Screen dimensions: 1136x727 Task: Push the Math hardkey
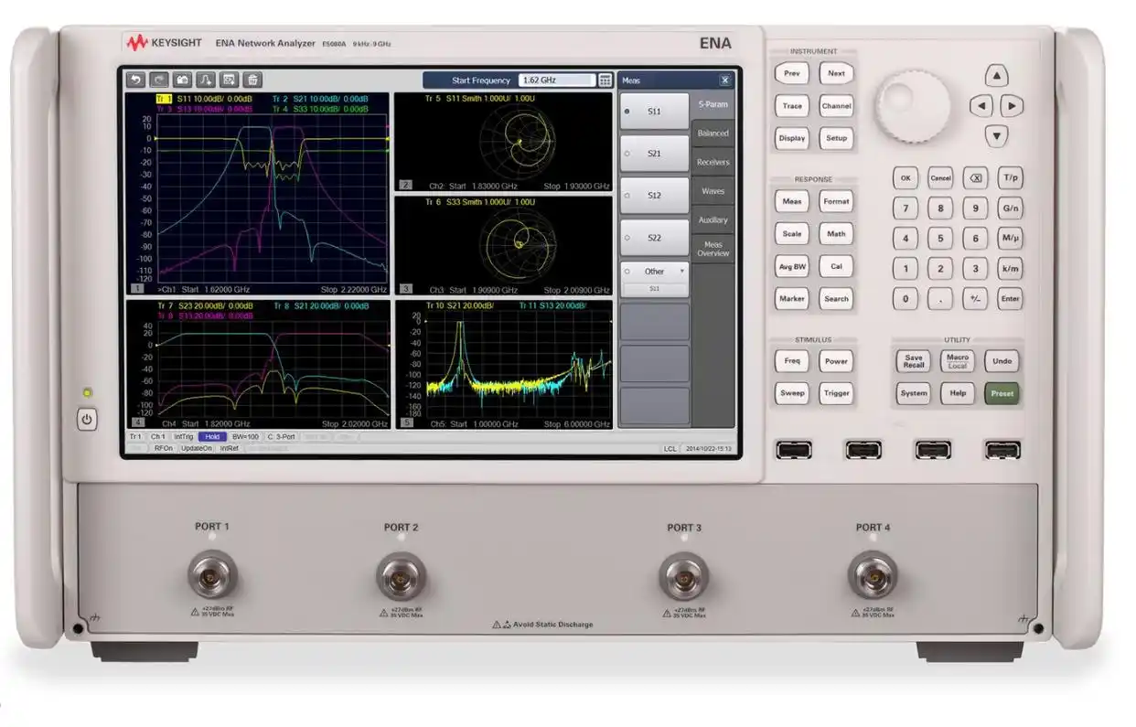(x=836, y=233)
